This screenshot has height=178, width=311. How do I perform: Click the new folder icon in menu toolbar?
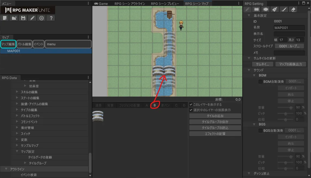tap(14, 18)
